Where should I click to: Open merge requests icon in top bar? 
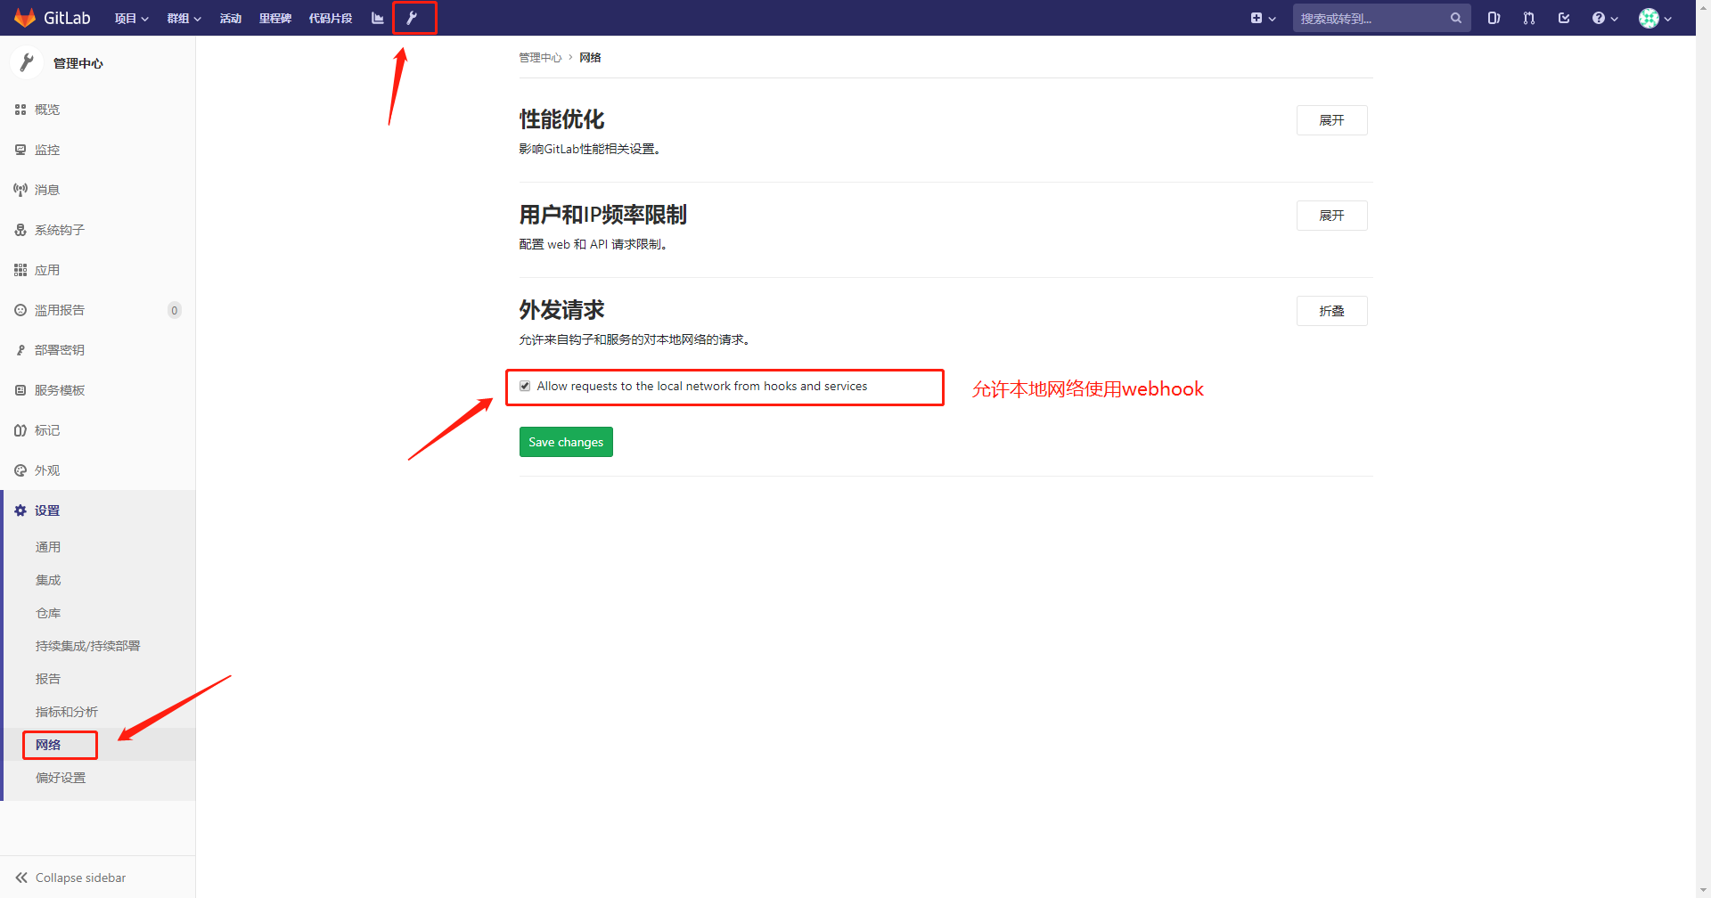(x=1529, y=18)
